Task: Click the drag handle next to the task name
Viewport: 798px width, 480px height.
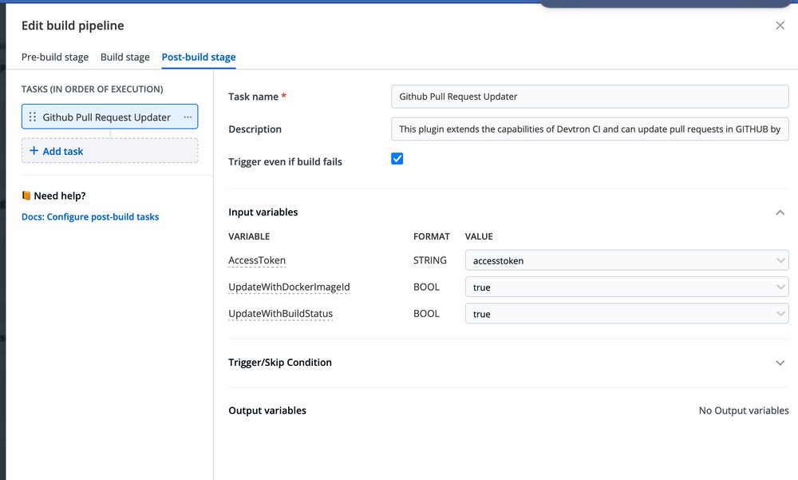Action: pos(34,117)
